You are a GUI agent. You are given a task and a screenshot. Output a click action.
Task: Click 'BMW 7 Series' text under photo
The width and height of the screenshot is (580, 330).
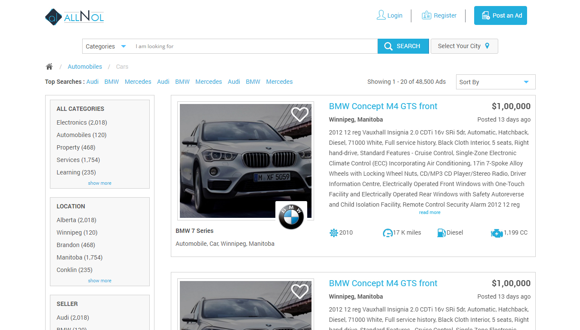[194, 231]
